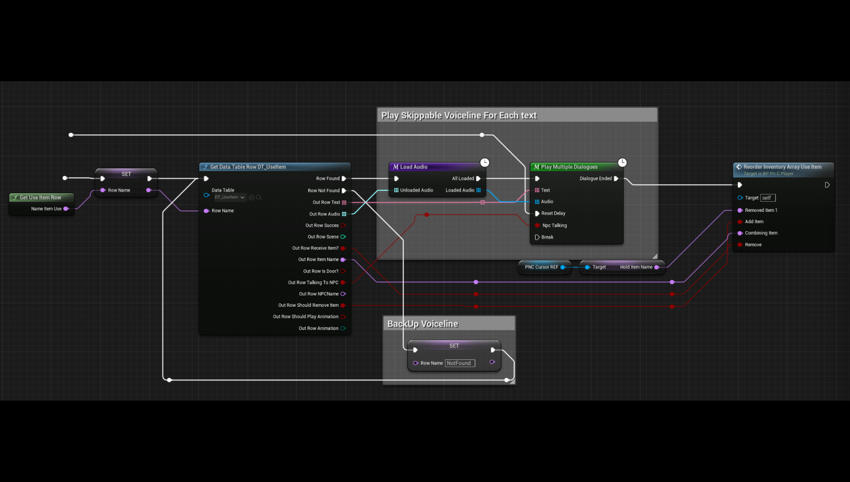Click the Npc Talking boolean pin
This screenshot has width=850, height=482.
click(x=537, y=225)
